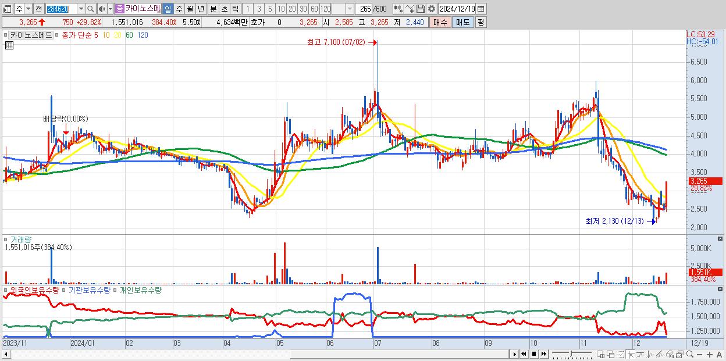Click the chart-window icon left of bottom magnifier
The image size is (726, 361).
680,355
